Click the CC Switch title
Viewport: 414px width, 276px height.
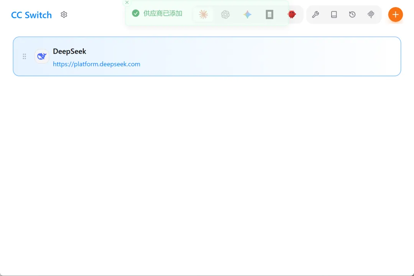[31, 15]
